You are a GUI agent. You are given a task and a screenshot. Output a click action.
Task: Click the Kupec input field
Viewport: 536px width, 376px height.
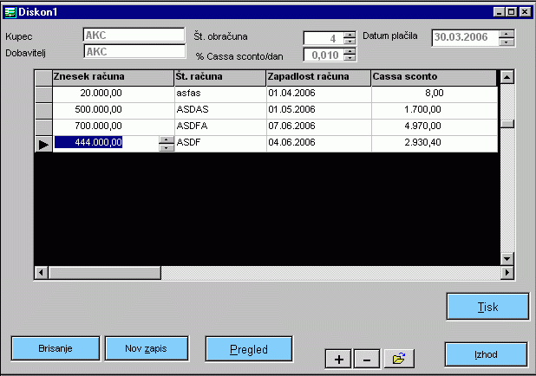point(134,36)
